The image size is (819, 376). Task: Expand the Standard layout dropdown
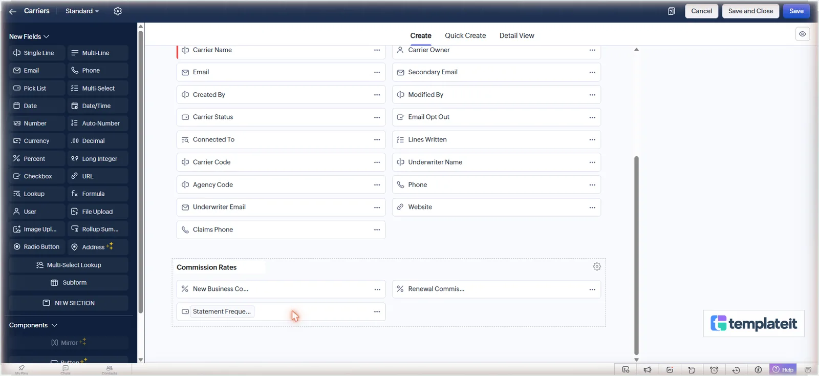[82, 11]
